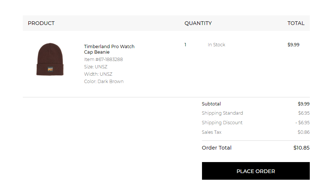Click the TOTAL column header

pos(296,23)
